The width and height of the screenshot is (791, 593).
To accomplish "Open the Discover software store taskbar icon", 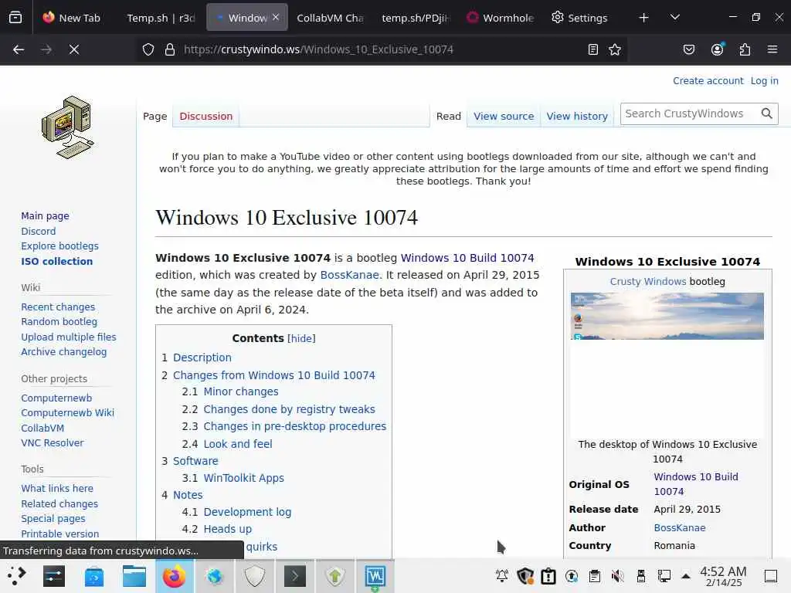I will tap(93, 576).
